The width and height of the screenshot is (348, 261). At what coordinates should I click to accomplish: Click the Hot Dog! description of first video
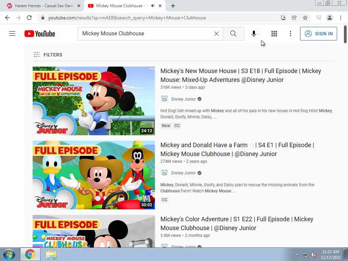(x=246, y=114)
